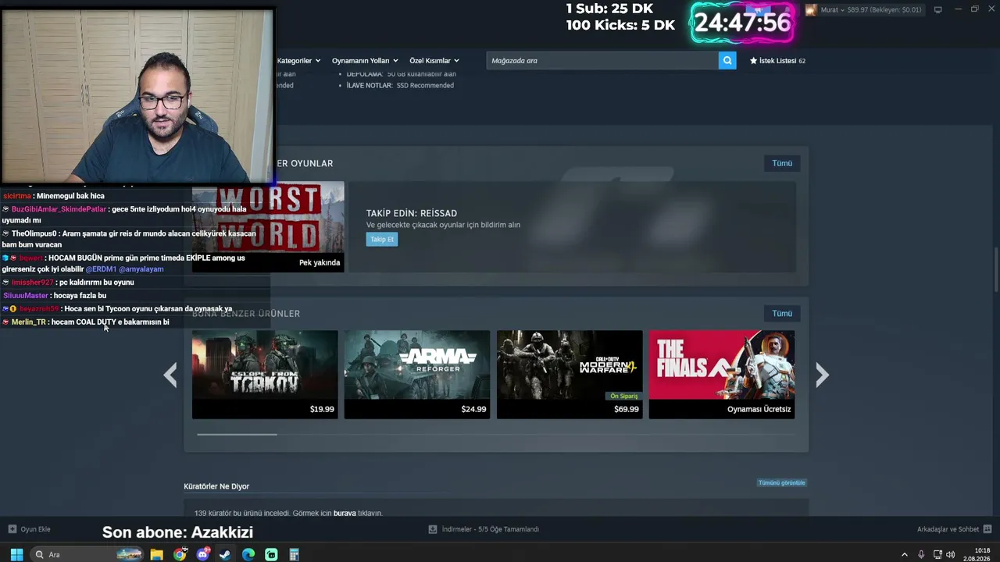Image resolution: width=1000 pixels, height=562 pixels.
Task: Click 'Oynaması Ücretsiz' label on The Finals
Action: click(759, 409)
